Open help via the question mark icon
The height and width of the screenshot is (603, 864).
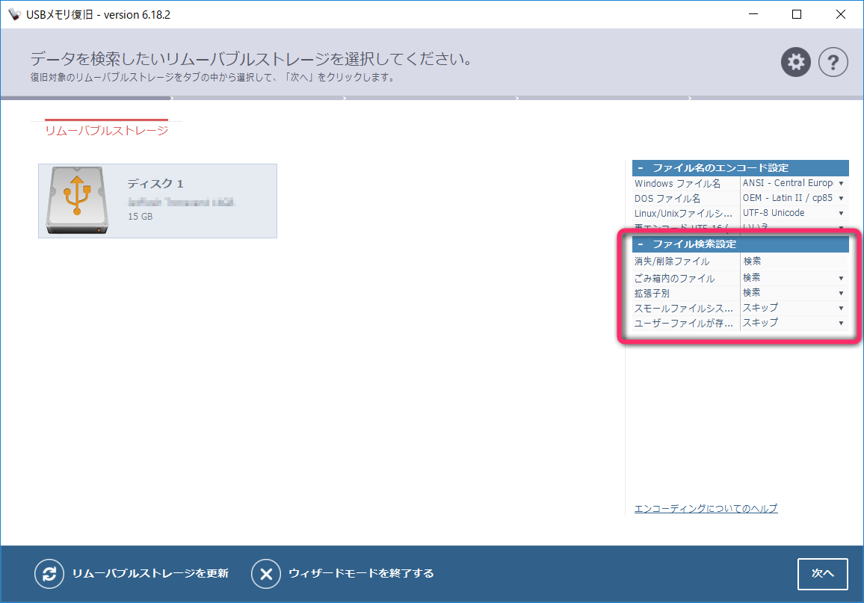click(833, 62)
